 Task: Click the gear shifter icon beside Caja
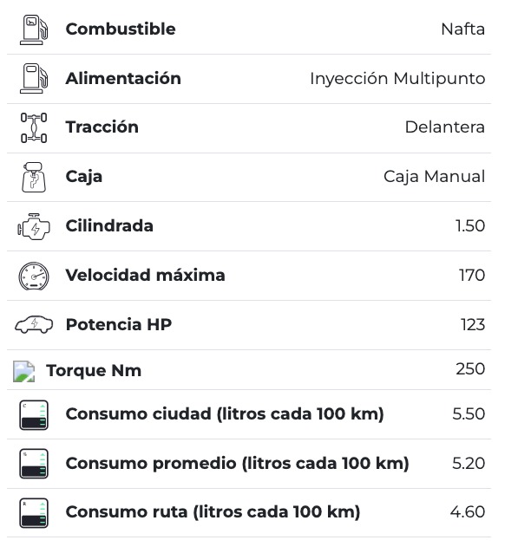[34, 177]
